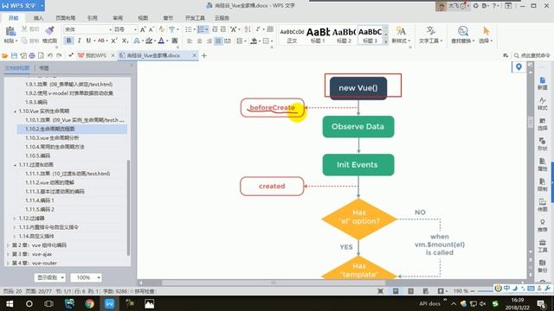Click the font color A swatch

(161, 41)
